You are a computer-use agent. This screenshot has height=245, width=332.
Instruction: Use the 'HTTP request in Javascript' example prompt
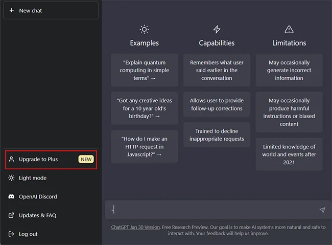tap(145, 147)
